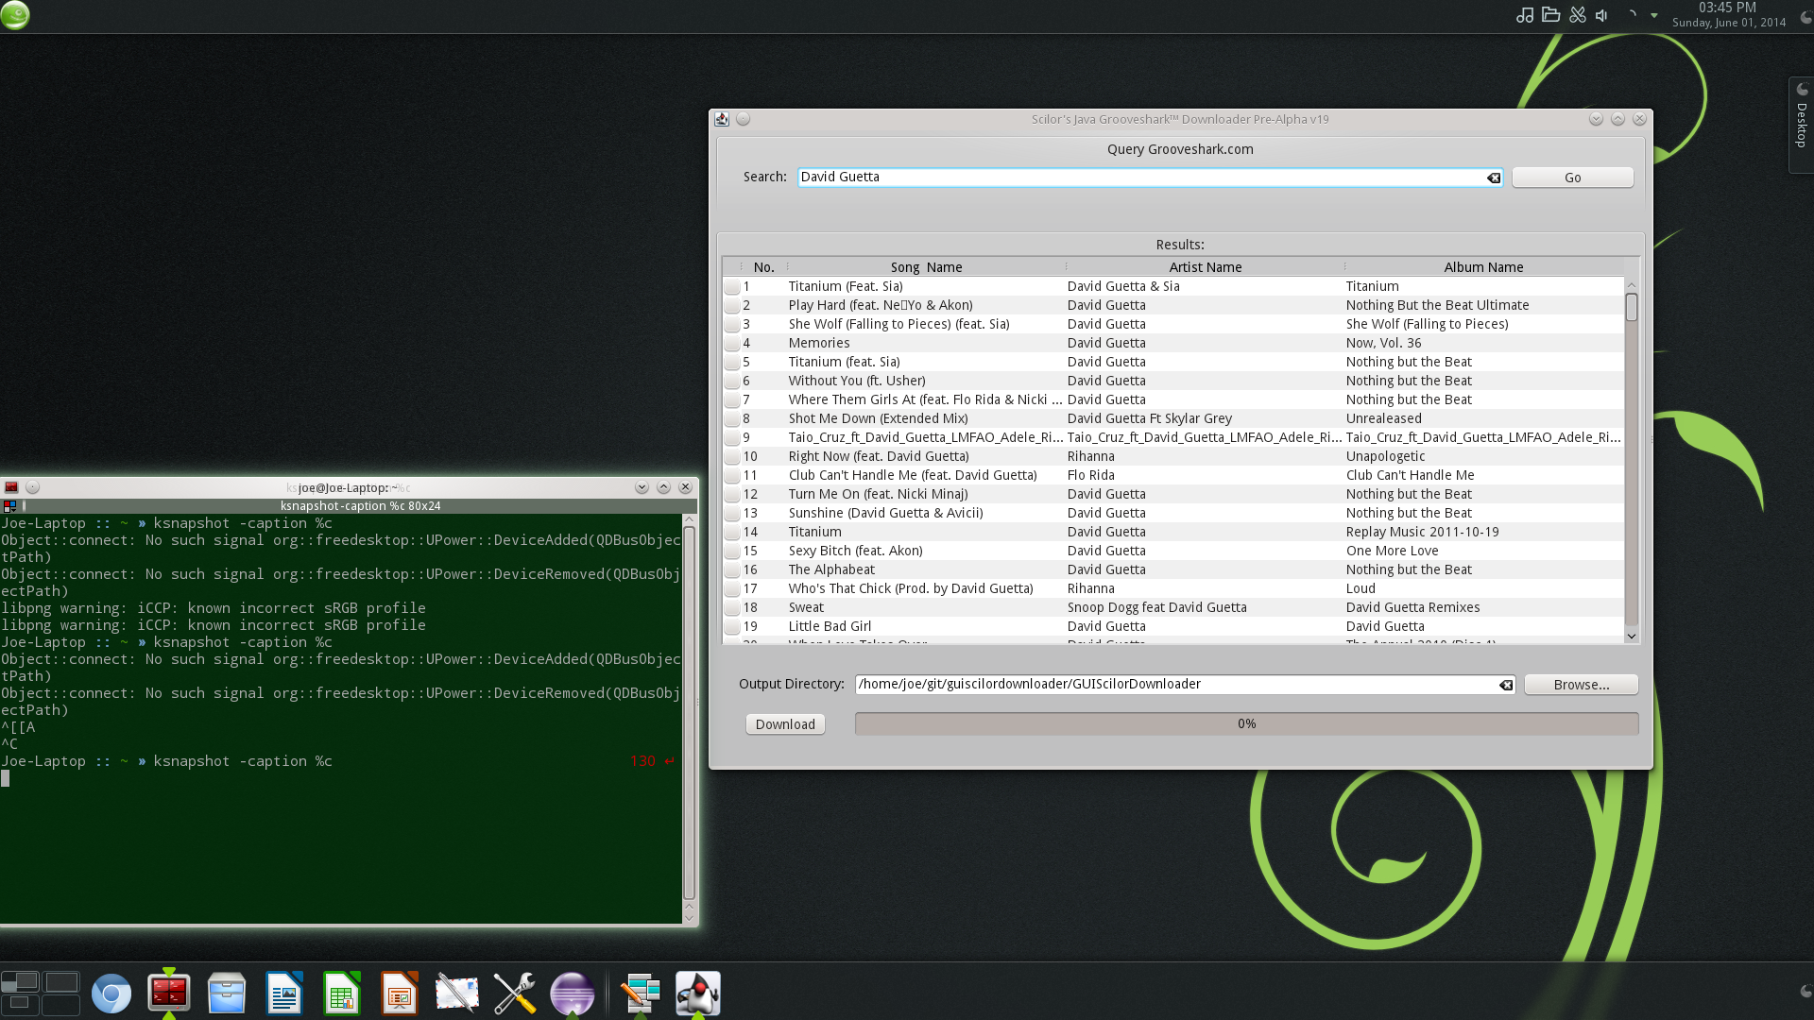The width and height of the screenshot is (1814, 1020).
Task: Switch to the Java Duke taskbar icon
Action: pyautogui.click(x=698, y=994)
